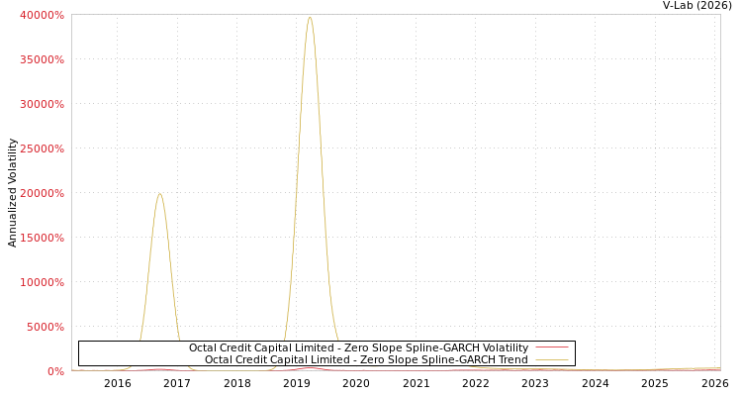Click the Spline-GARCH Trend legend entry
Image resolution: width=742 pixels, height=396 pixels.
pyautogui.click(x=366, y=359)
